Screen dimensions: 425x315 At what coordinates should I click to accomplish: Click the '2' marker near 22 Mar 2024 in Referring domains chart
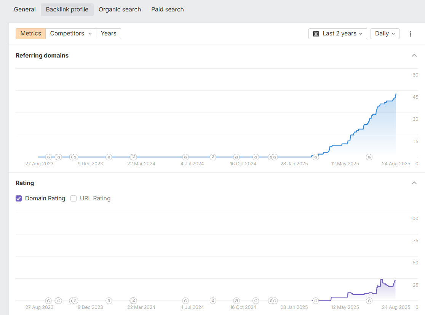(134, 157)
